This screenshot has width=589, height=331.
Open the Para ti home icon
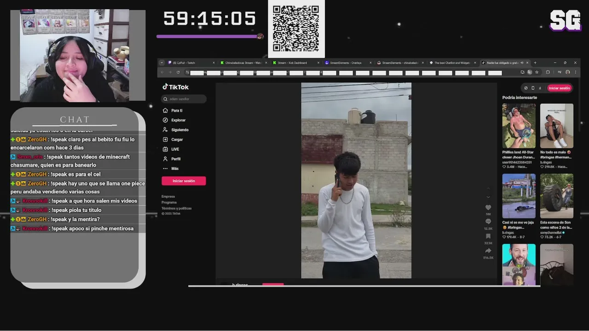[165, 110]
